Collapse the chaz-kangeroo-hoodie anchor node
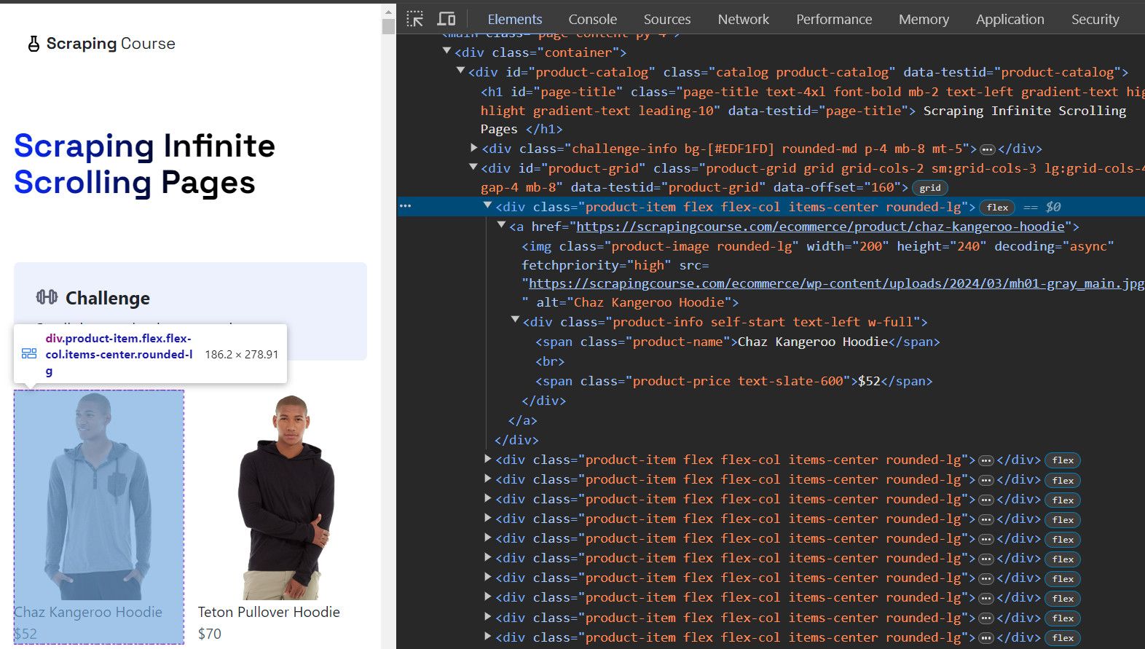Screen dimensions: 1145x649 pos(502,226)
